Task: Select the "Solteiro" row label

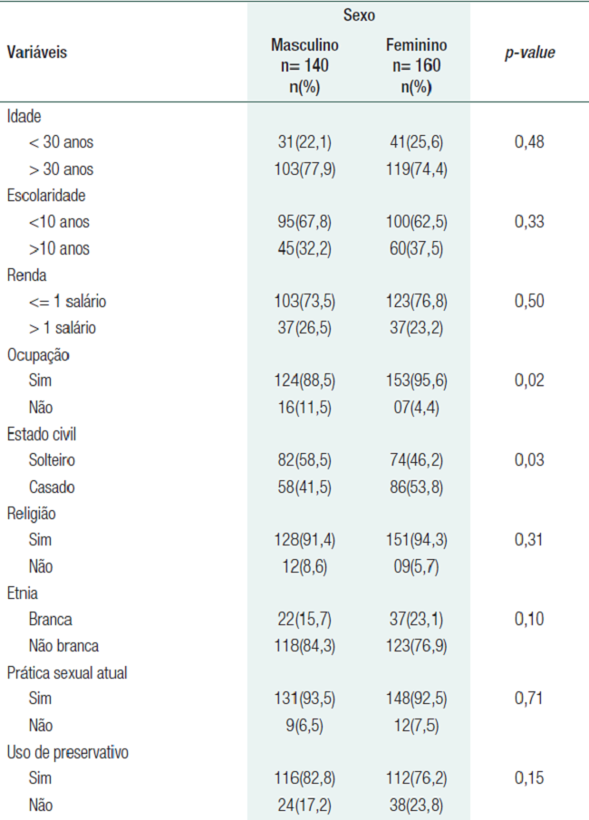Action: [52, 460]
